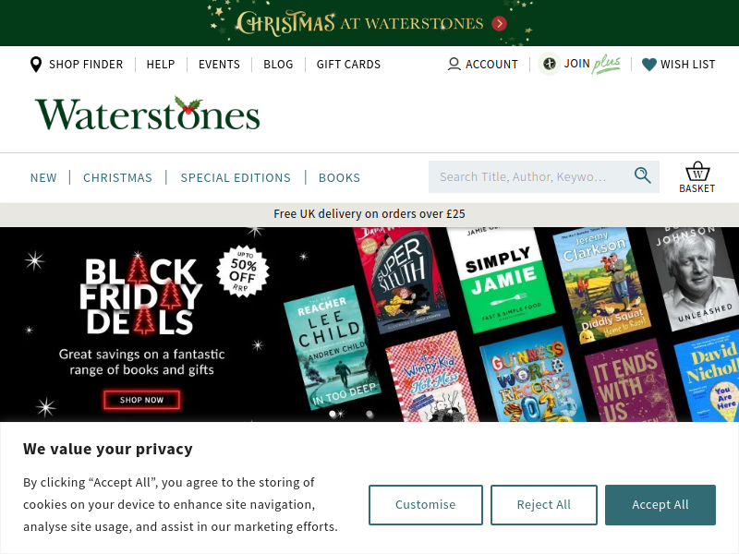Open Customise cookie preferences
The height and width of the screenshot is (554, 739).
pos(426,504)
